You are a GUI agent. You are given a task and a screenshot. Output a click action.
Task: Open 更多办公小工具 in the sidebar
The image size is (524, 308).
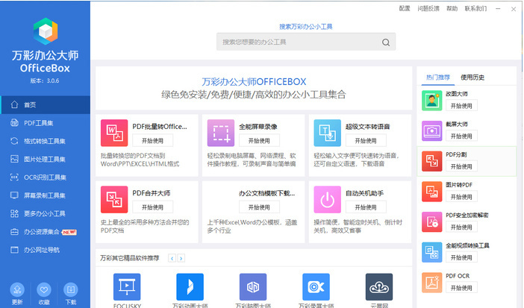coord(45,213)
